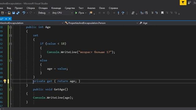This screenshot has height=110, width=196.
Task: Open the PropertiesAndEncapsulation.Person class dropdown
Action: coord(101,23)
